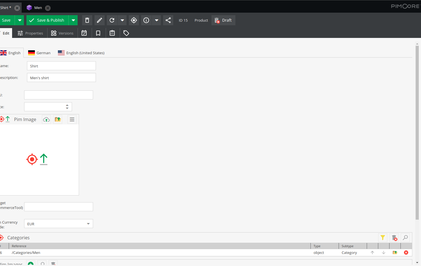Click the Type column header
The height and width of the screenshot is (266, 421).
point(325,246)
